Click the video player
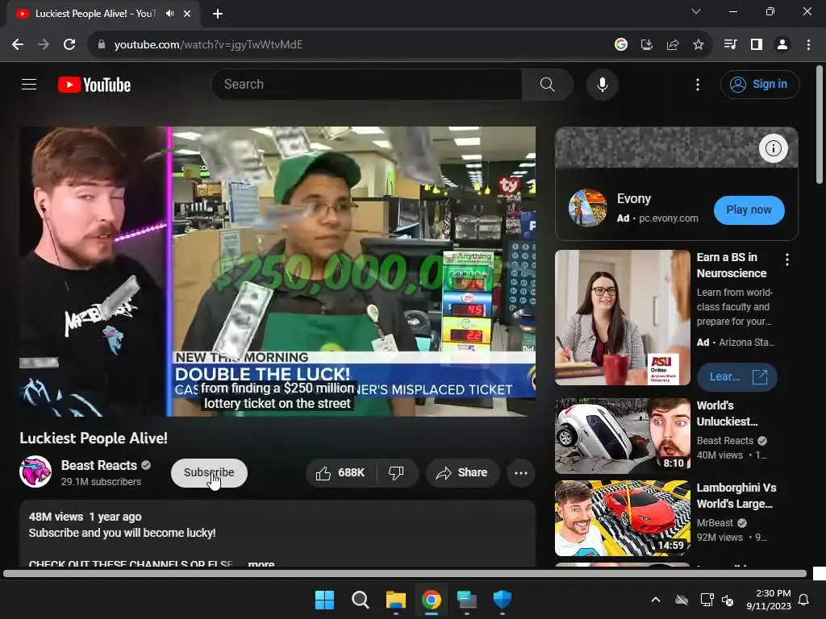 point(277,271)
